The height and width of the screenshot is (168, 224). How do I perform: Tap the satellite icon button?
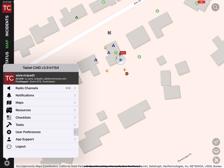(x=216, y=160)
